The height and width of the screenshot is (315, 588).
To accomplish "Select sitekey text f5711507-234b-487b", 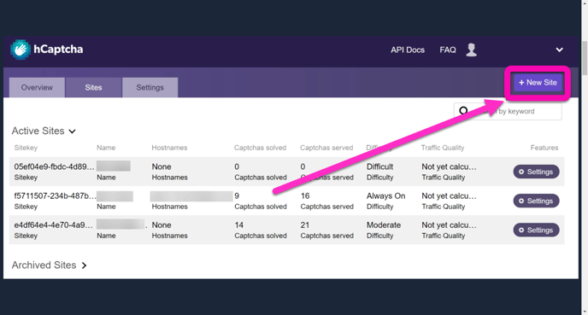I will click(x=55, y=195).
